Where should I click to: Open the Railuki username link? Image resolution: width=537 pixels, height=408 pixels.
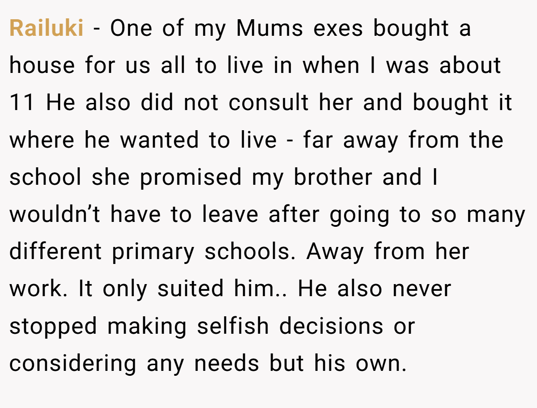tap(46, 29)
